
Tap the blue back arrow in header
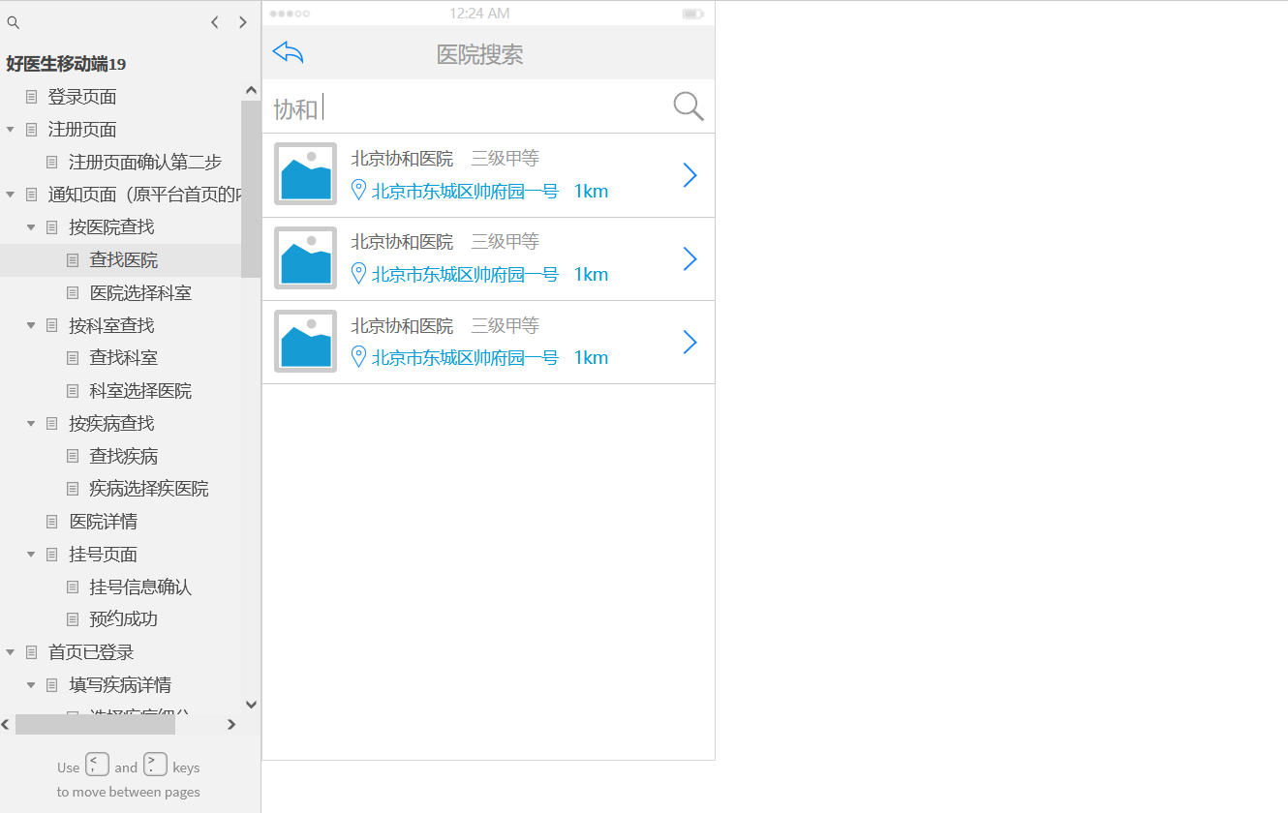[x=289, y=52]
